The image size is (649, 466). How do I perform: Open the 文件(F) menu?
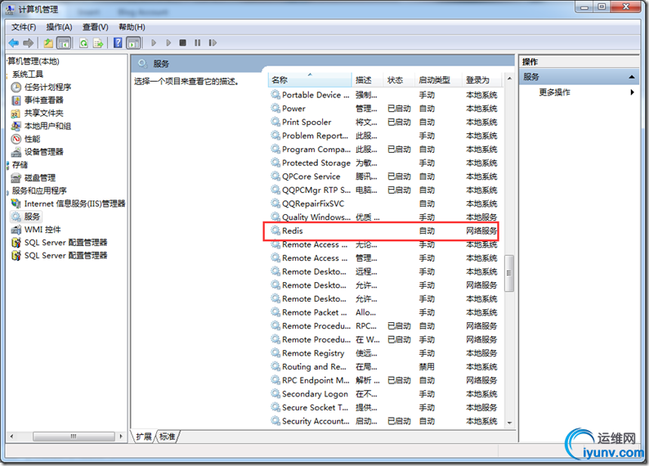tap(24, 27)
